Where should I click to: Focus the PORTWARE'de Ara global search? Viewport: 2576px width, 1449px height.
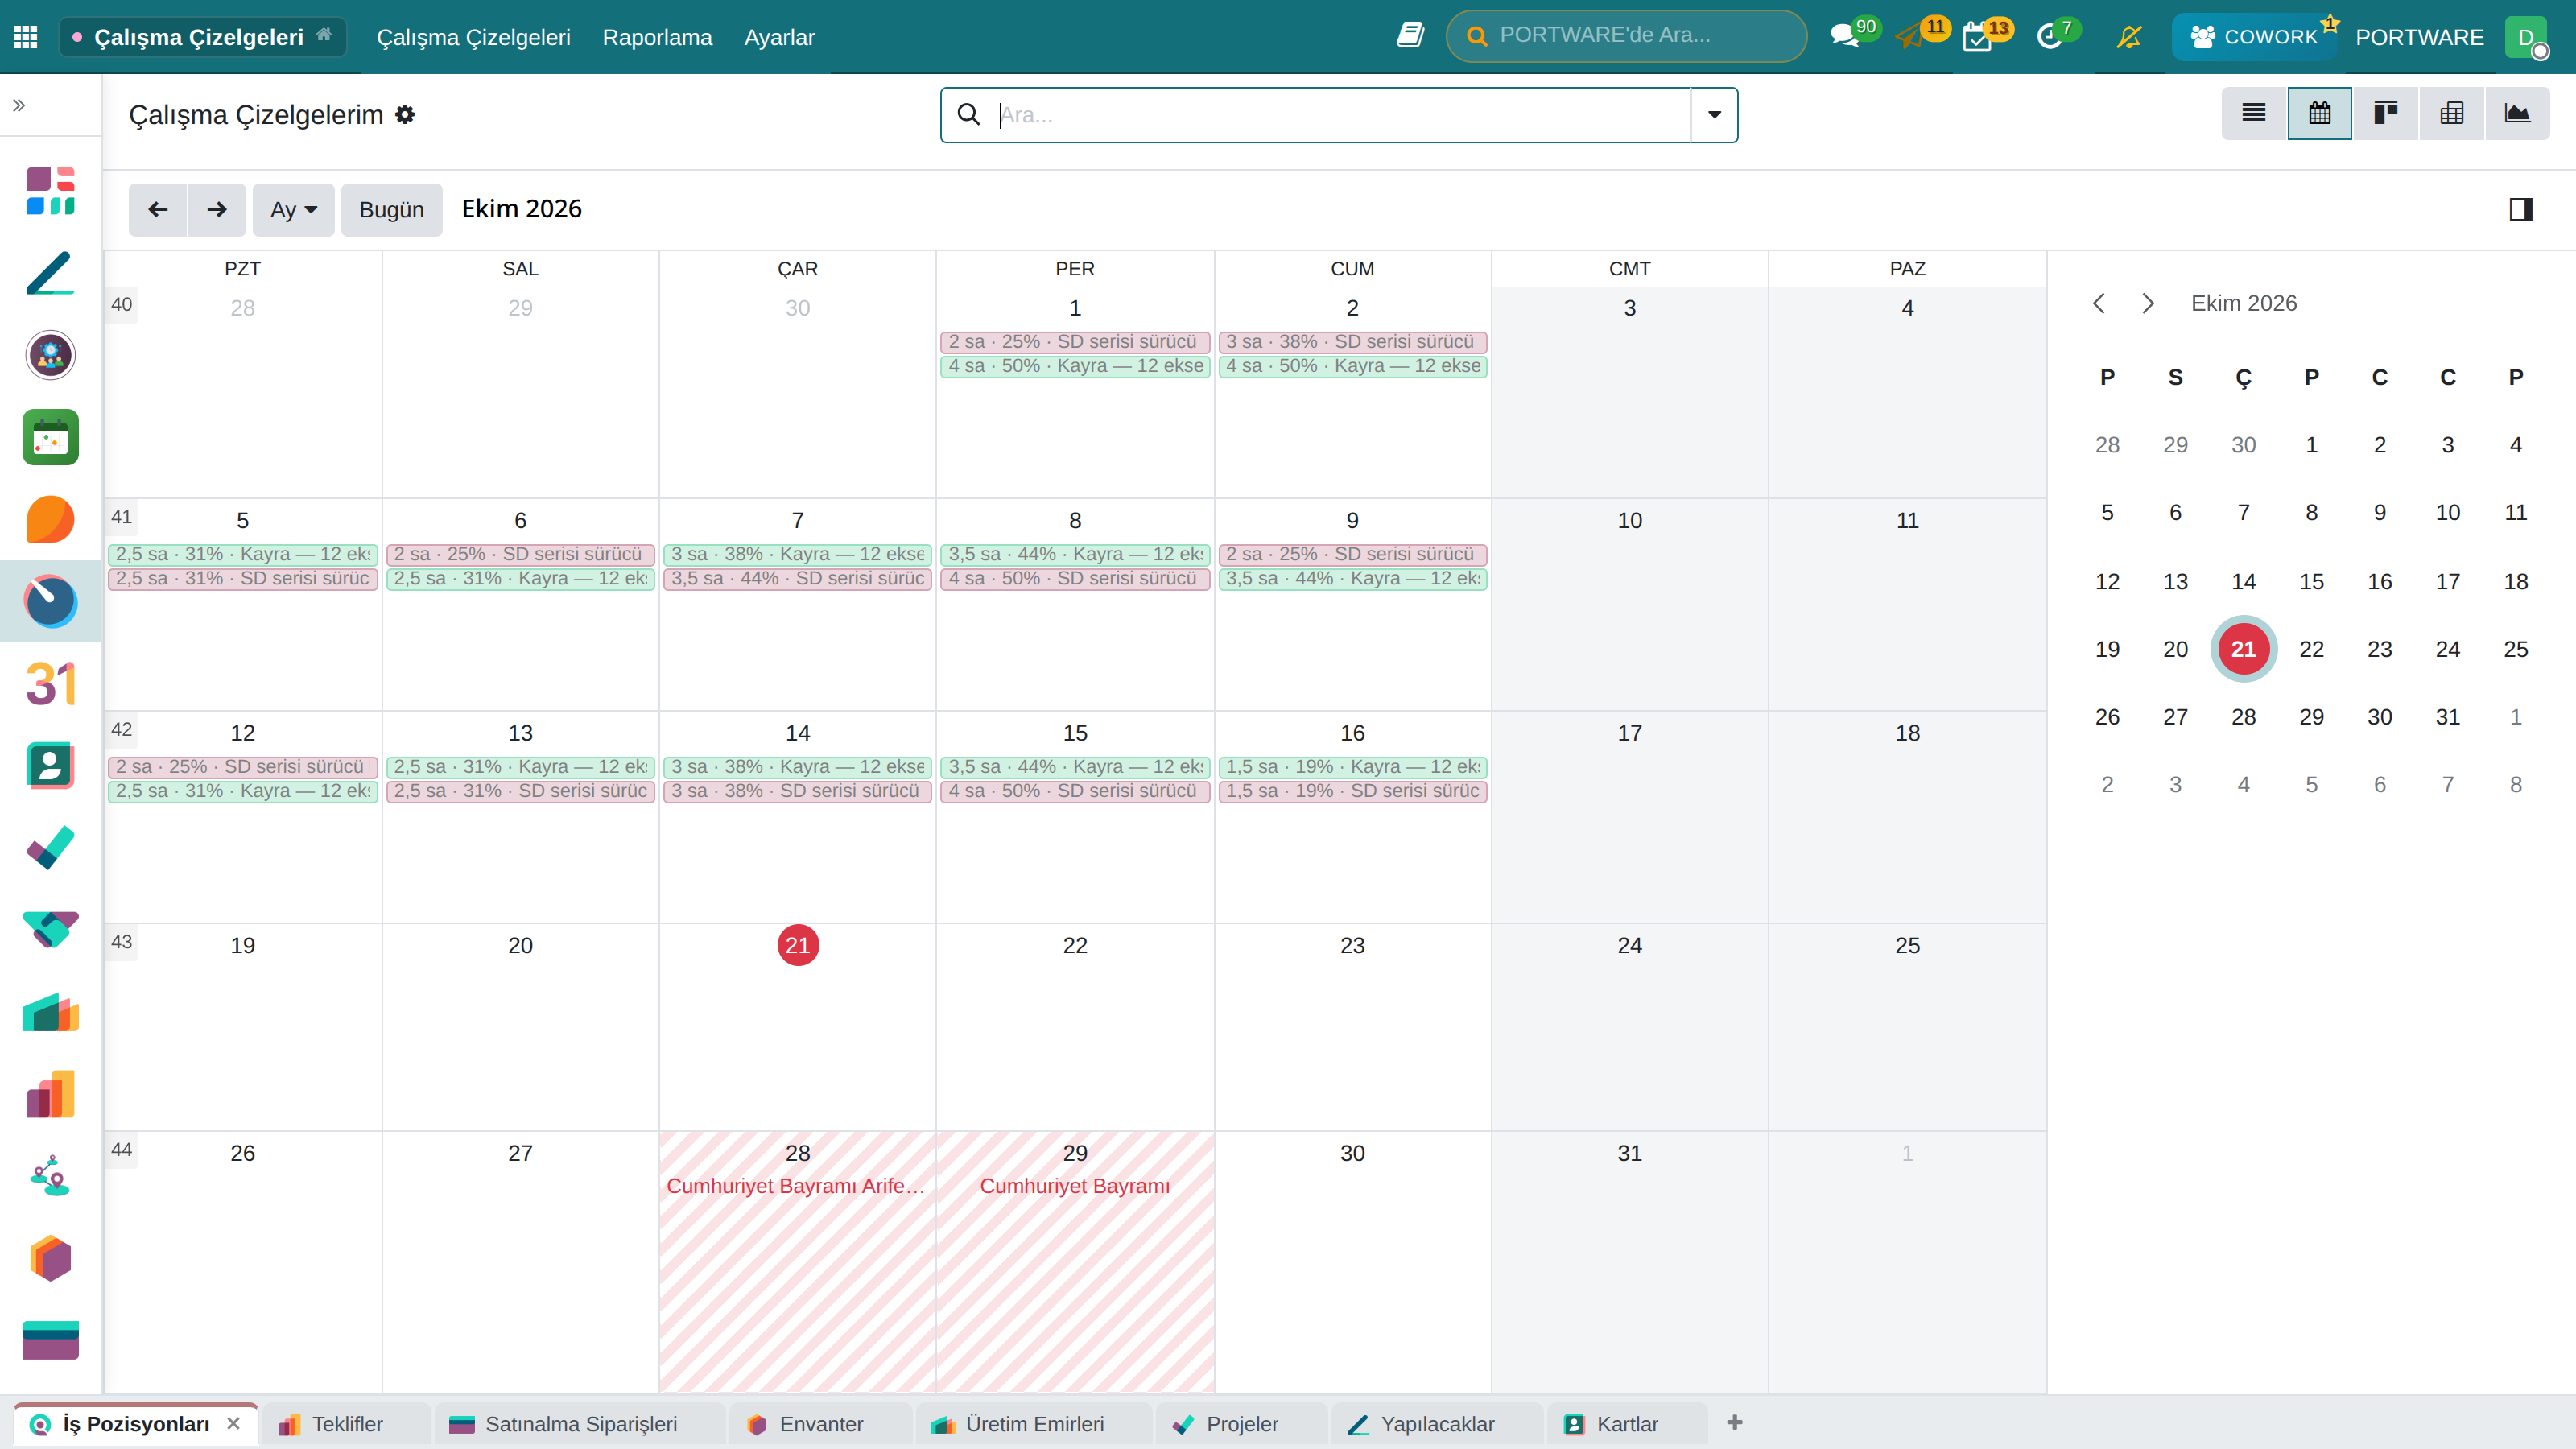coord(1626,36)
